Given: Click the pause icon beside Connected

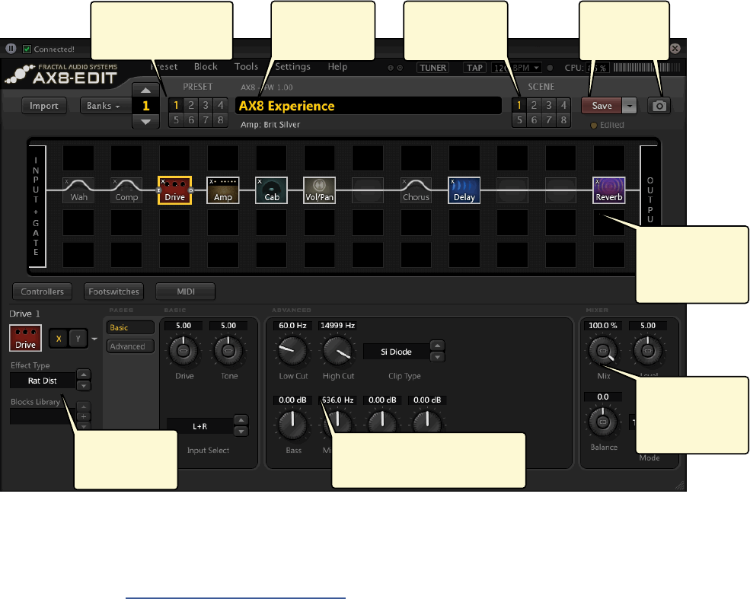Looking at the screenshot, I should (11, 49).
